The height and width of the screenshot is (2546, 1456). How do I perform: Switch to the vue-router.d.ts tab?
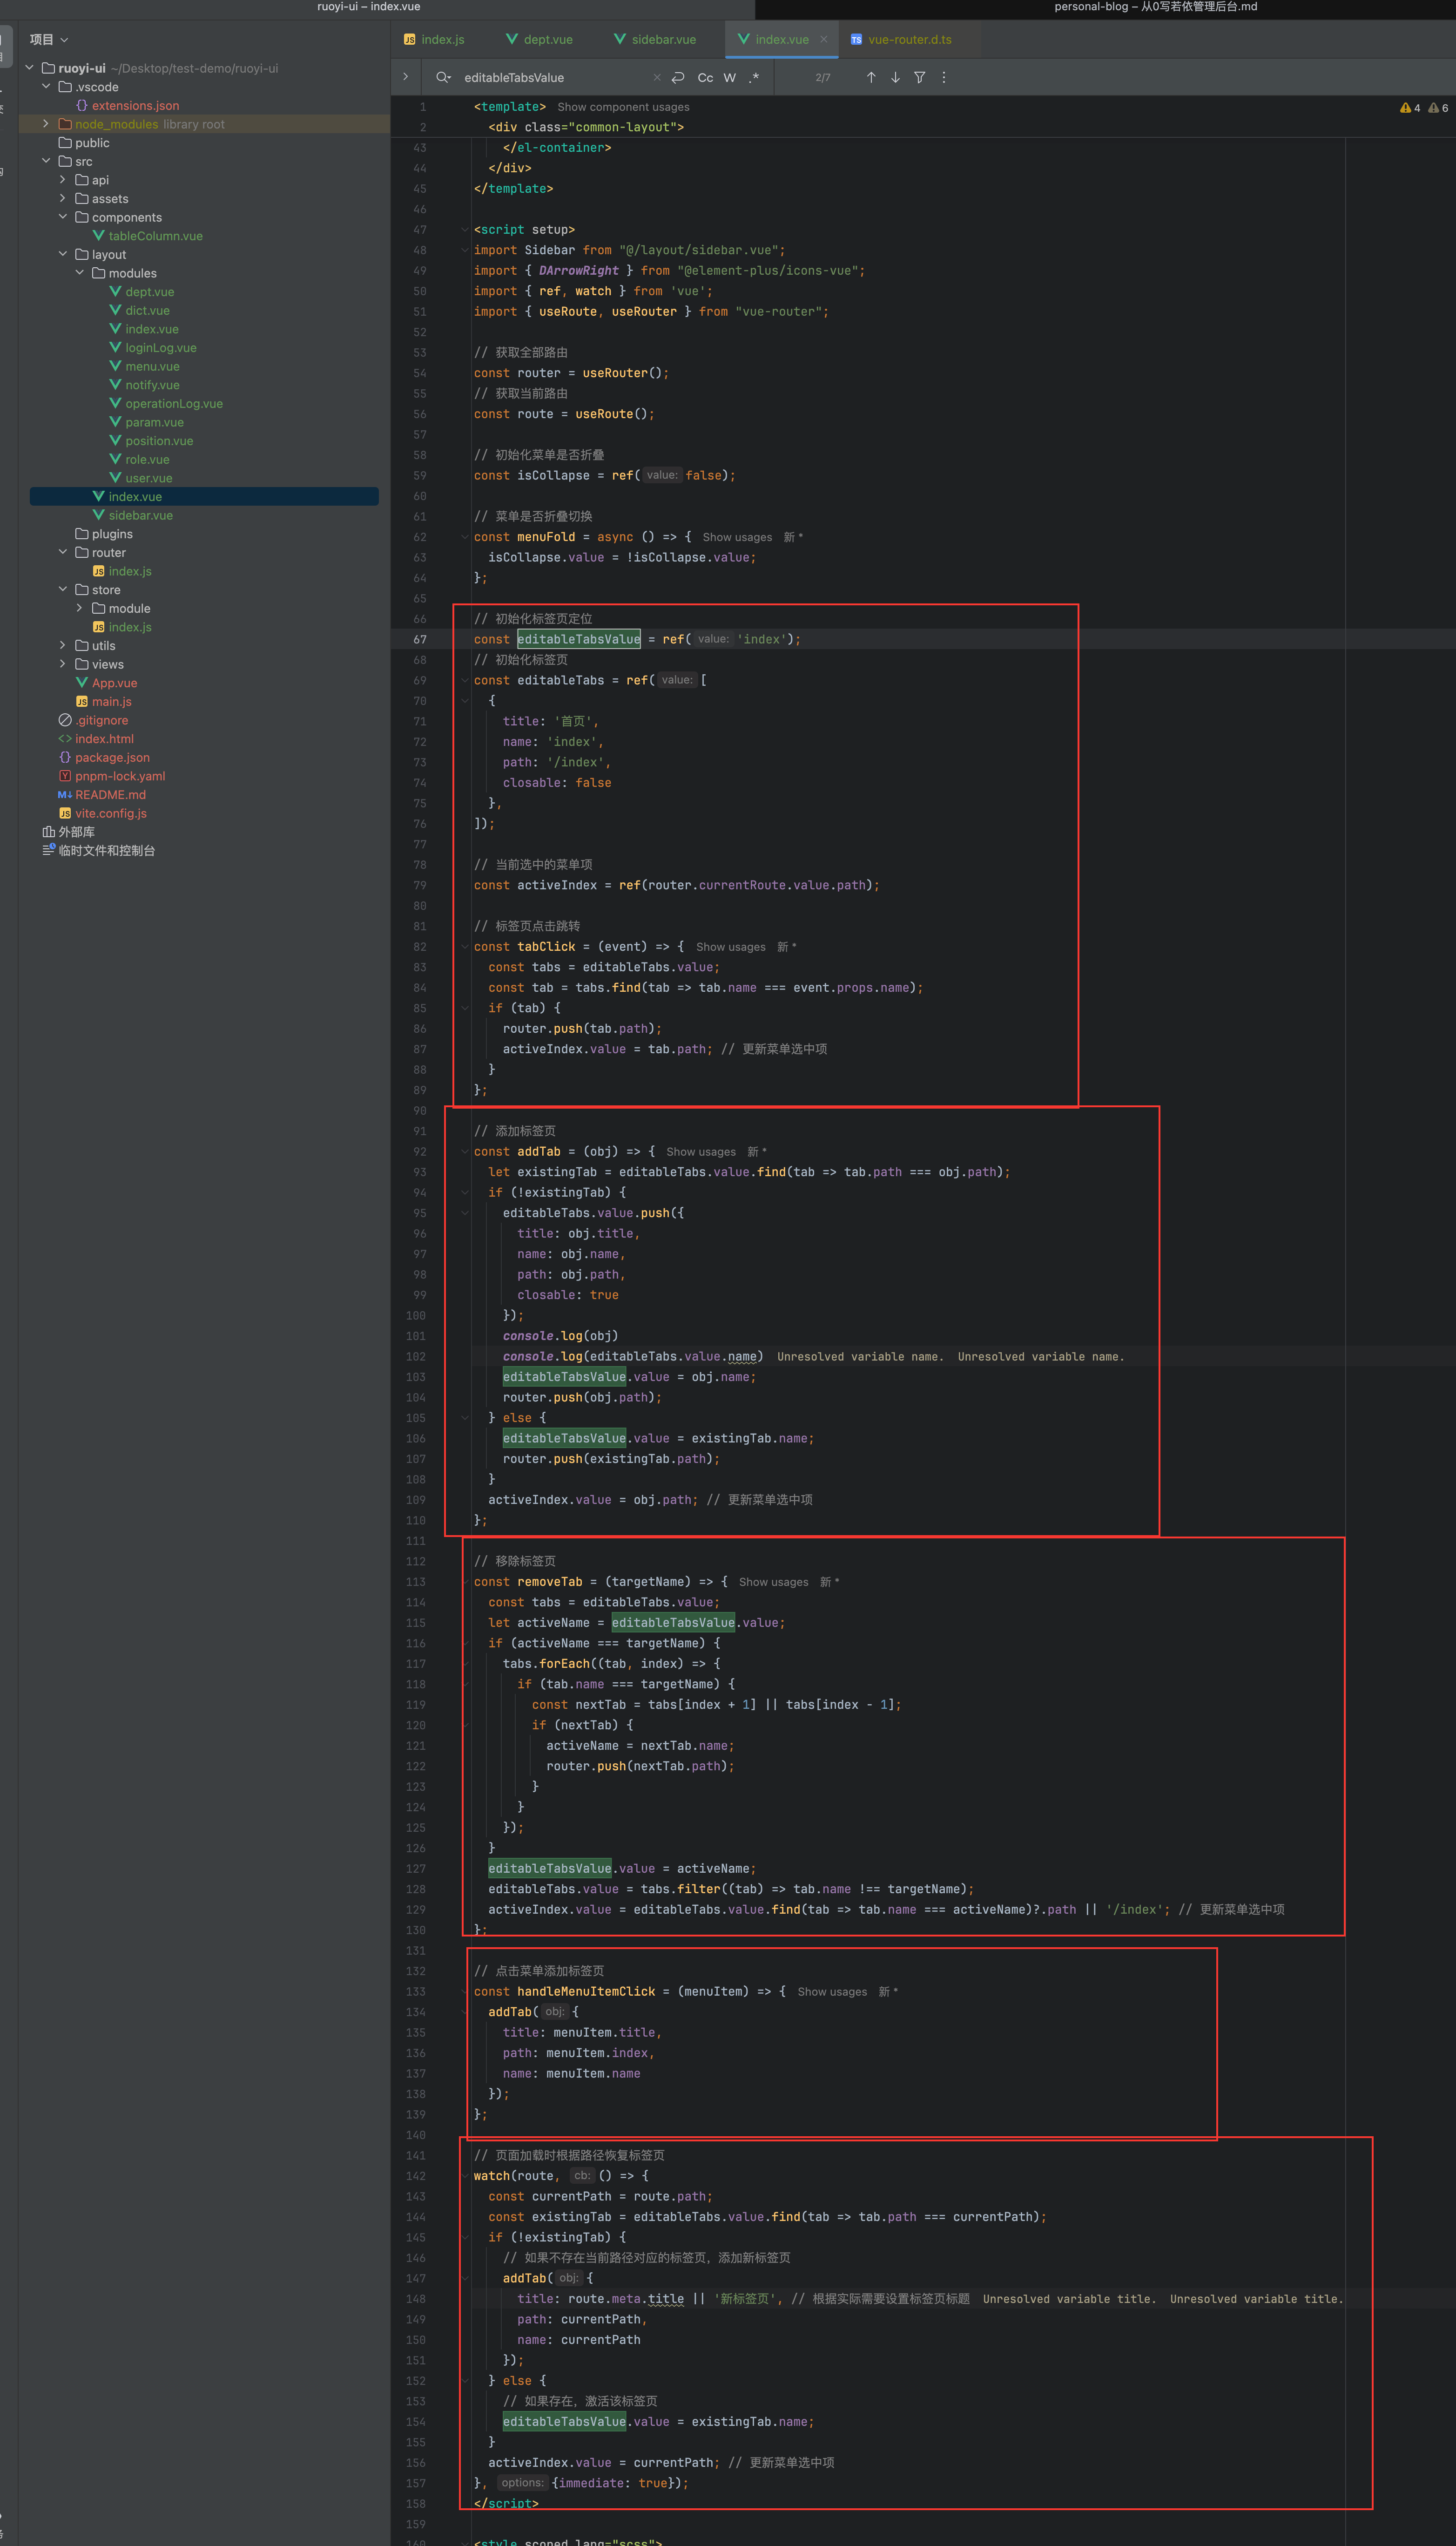pos(900,39)
